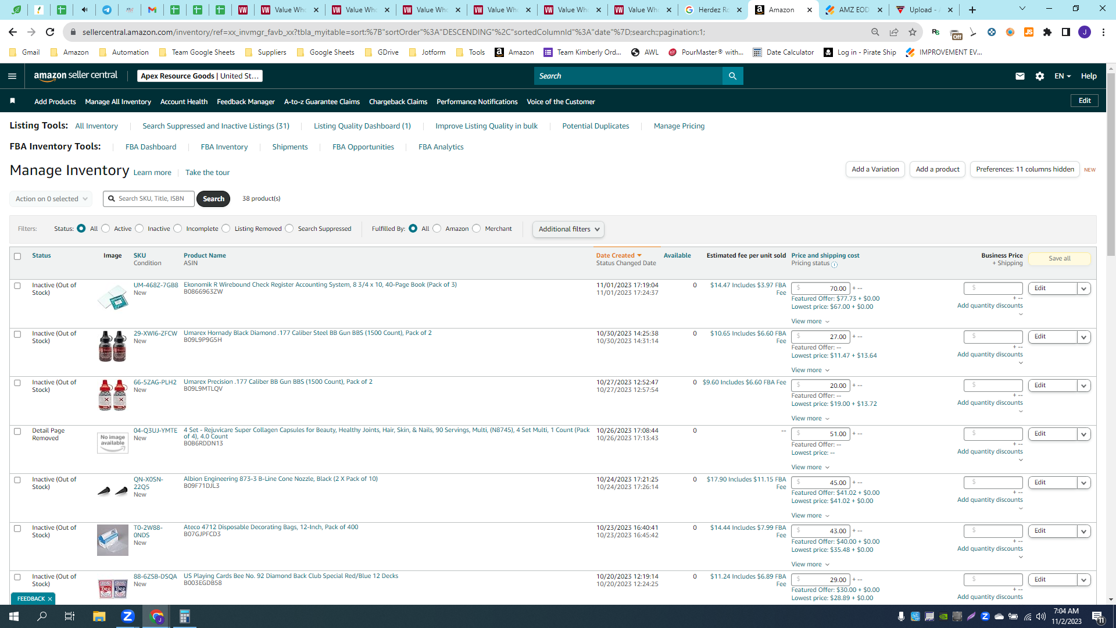Click the browser zoom magnifier icon in the address bar
This screenshot has width=1116, height=628.
875,32
